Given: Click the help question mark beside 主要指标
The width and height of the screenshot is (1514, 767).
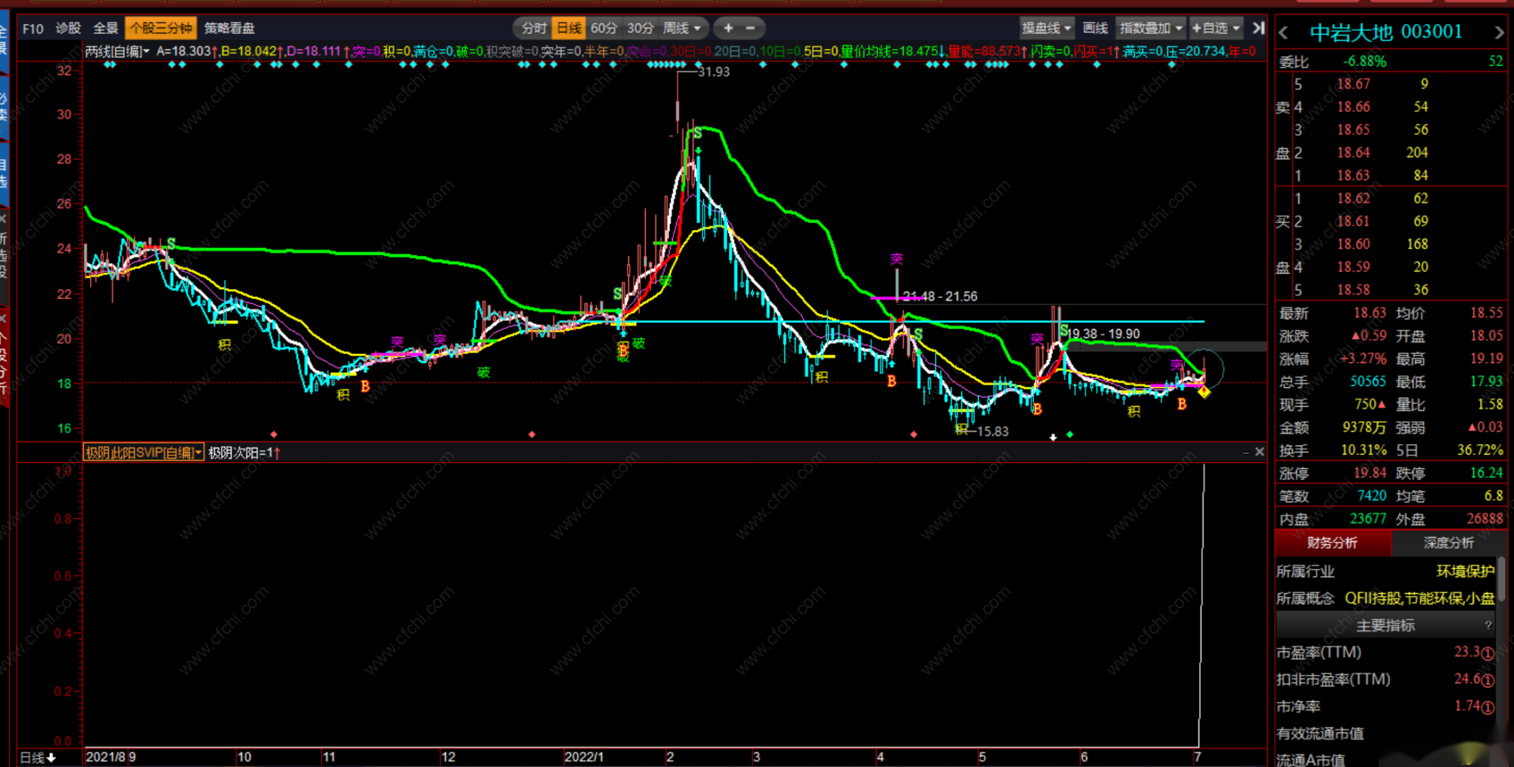Looking at the screenshot, I should [1488, 625].
